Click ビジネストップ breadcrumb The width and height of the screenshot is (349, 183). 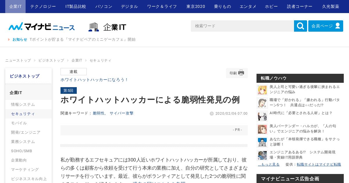(51, 60)
